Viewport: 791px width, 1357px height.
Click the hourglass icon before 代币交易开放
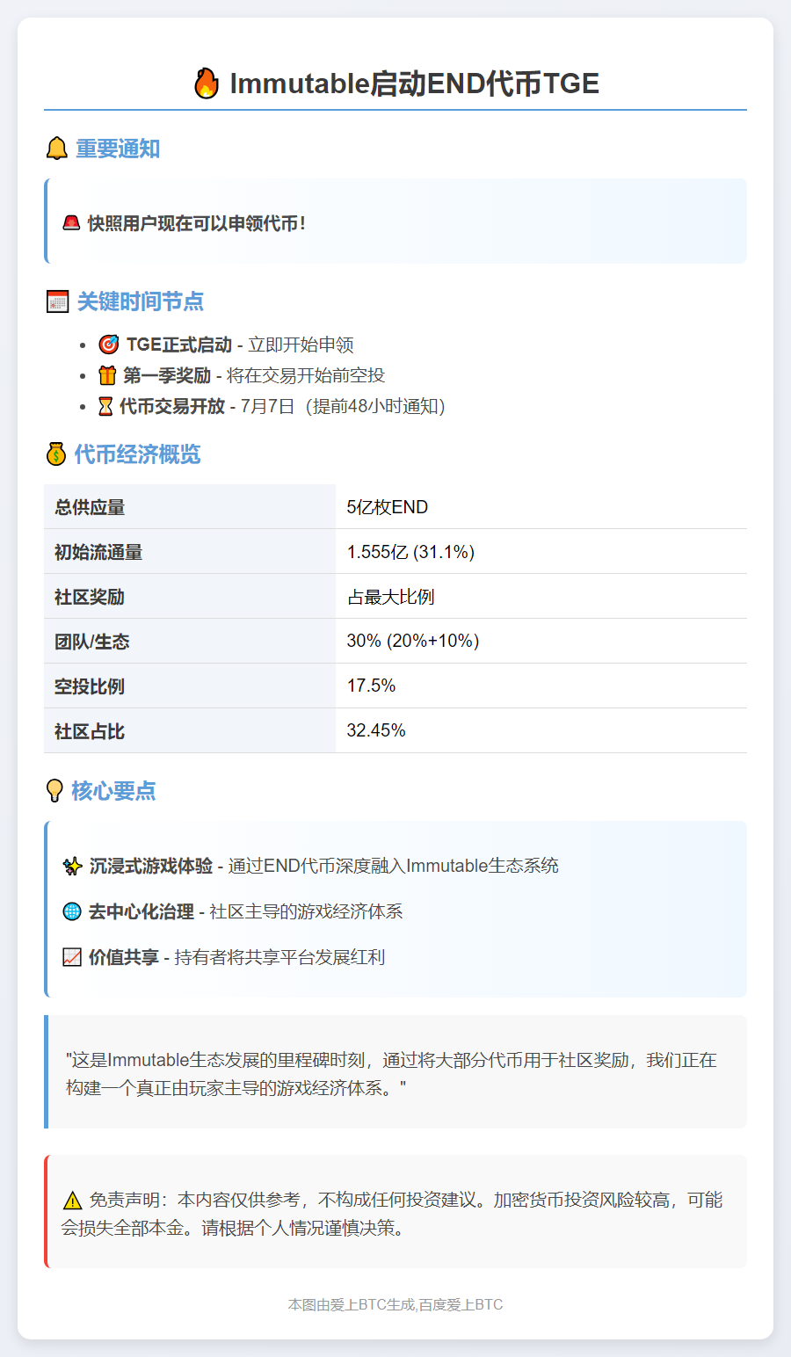point(105,406)
